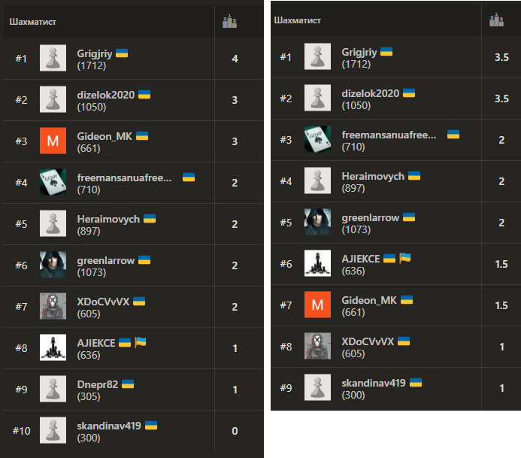Open dizelok2020 profile link in left table

click(x=106, y=95)
